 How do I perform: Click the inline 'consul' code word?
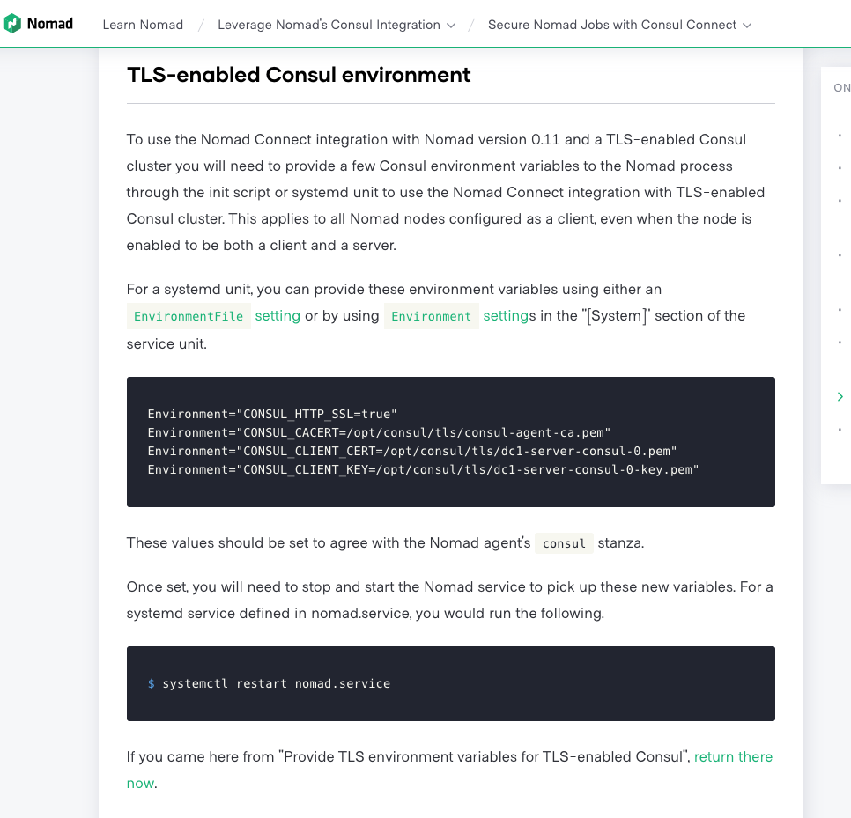tap(564, 543)
